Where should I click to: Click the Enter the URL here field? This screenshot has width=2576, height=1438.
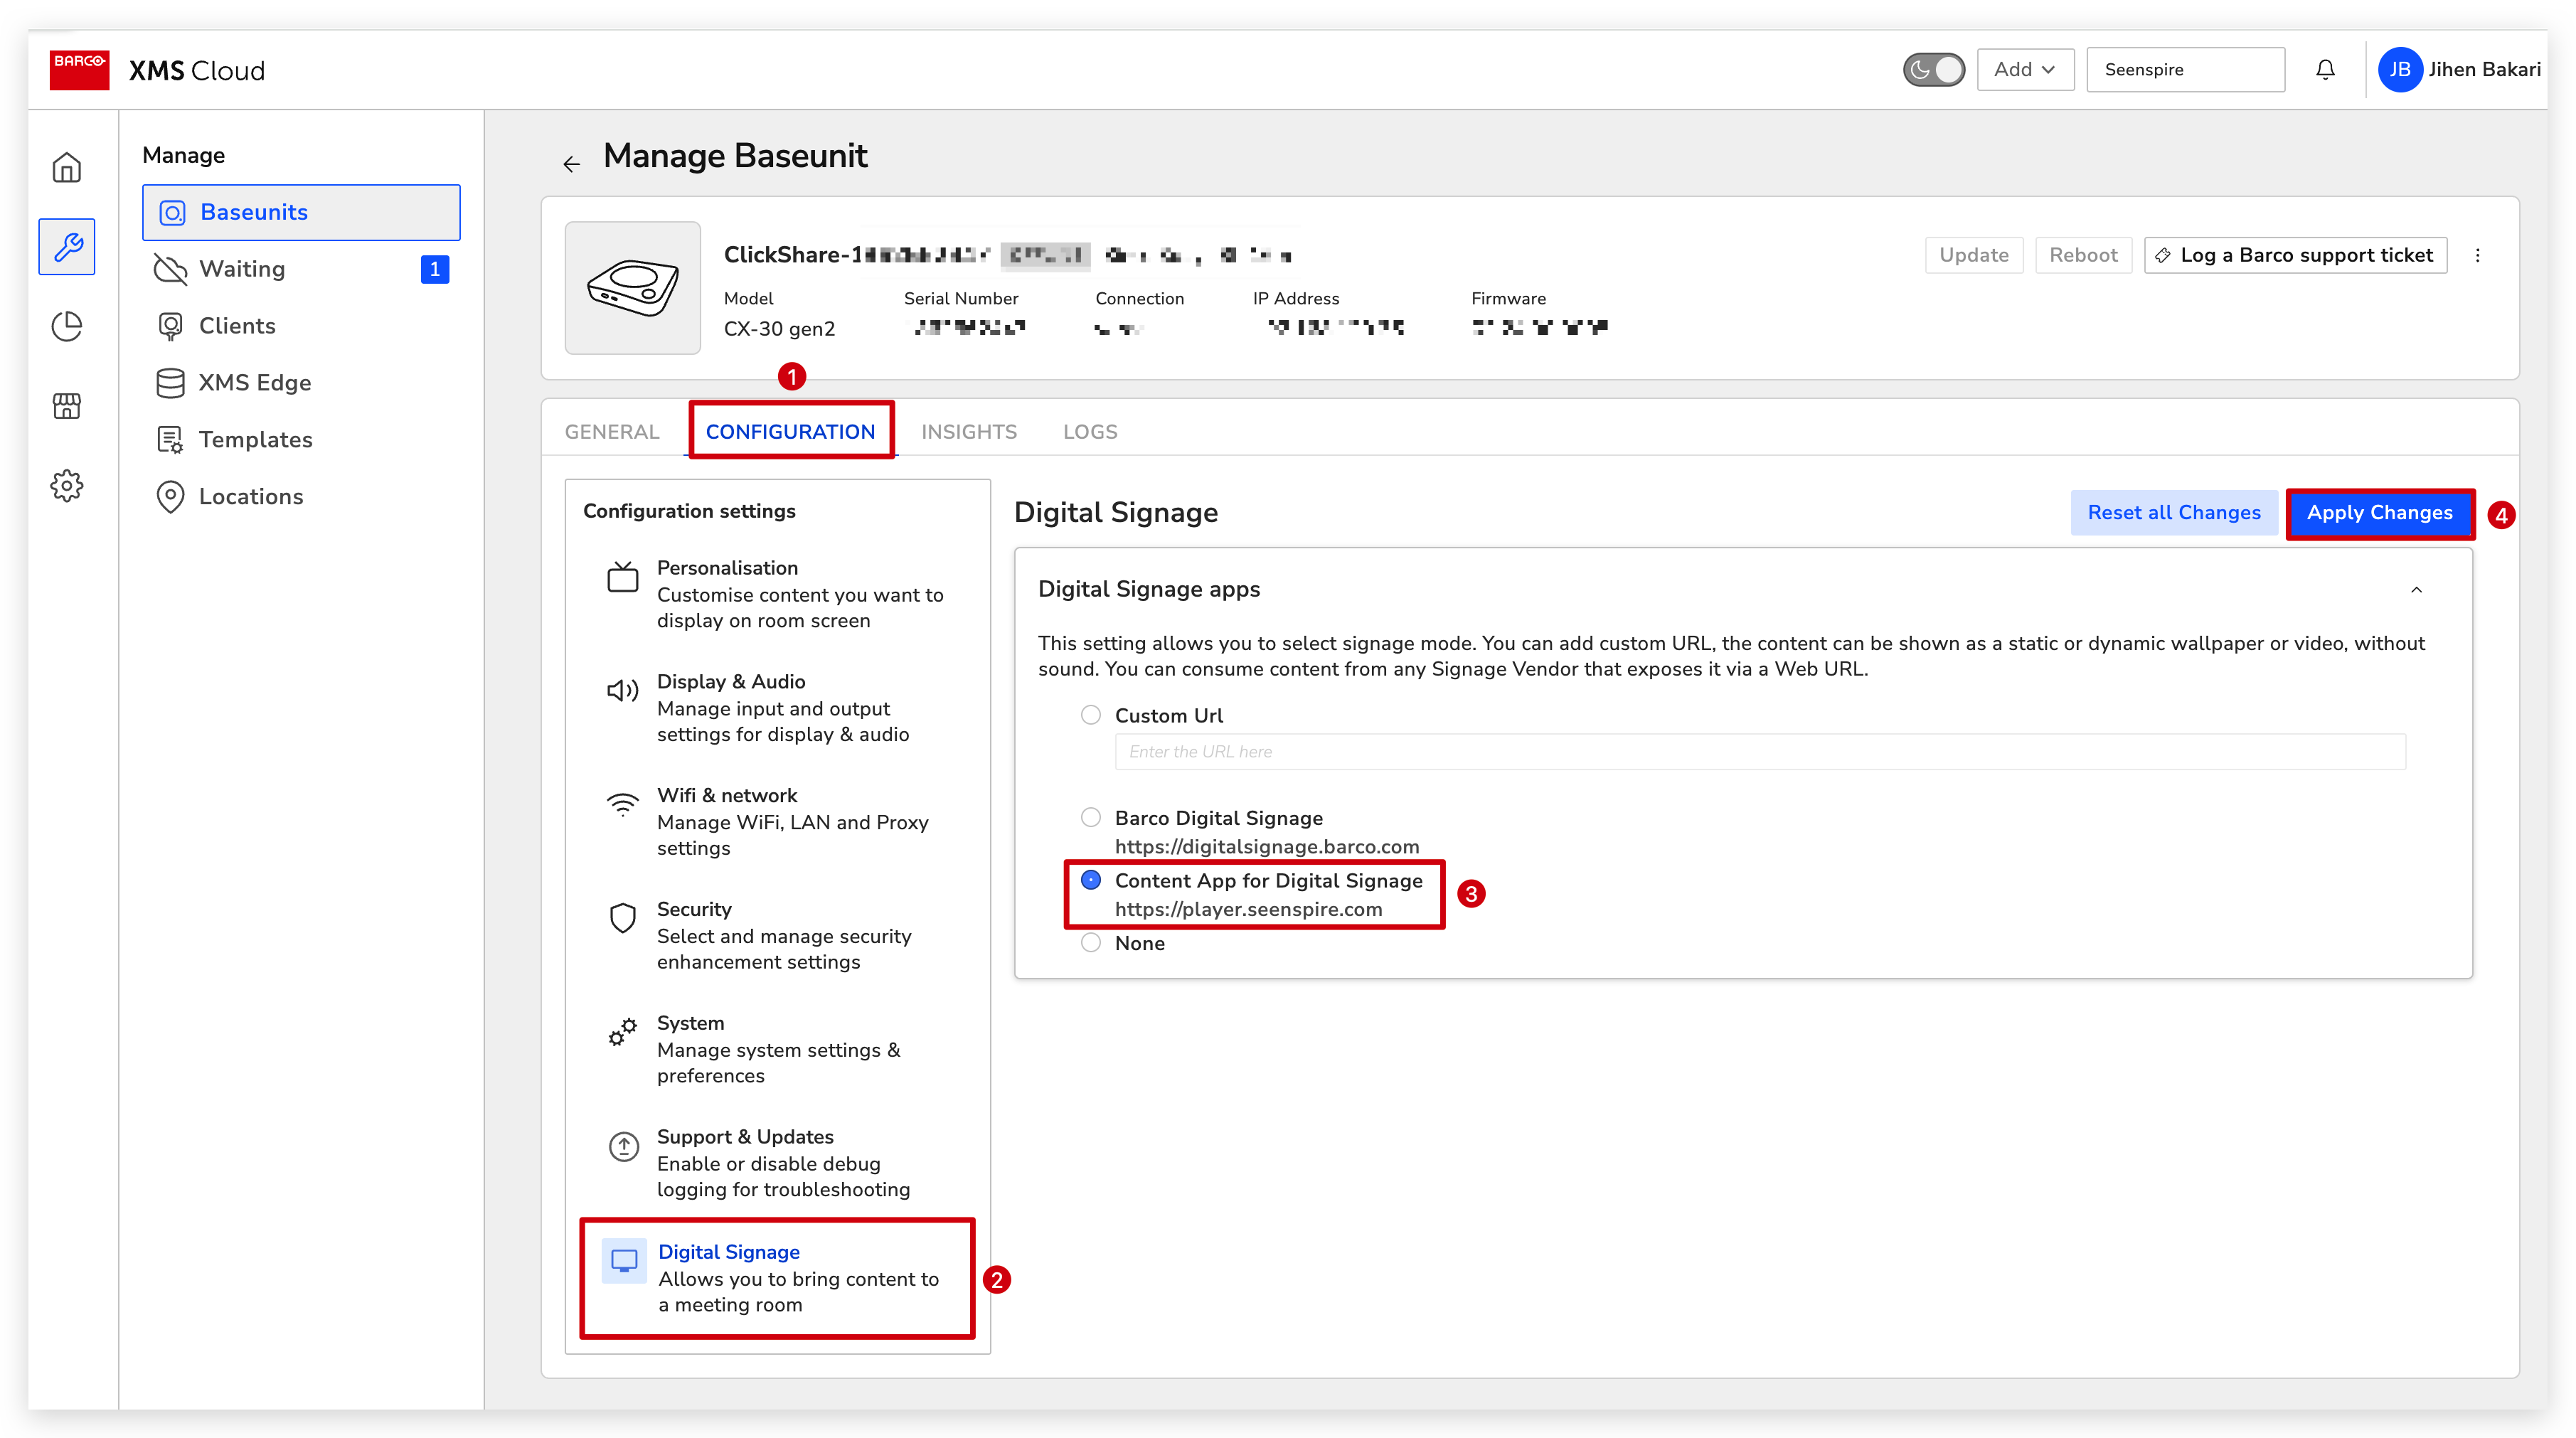coord(1760,752)
